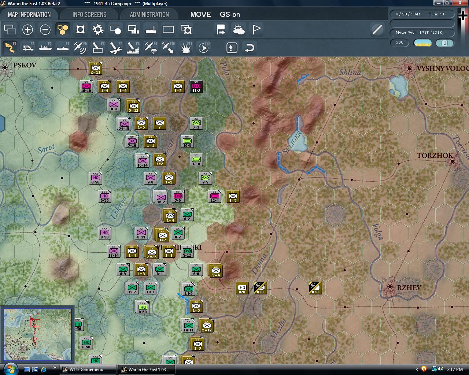Open the Administration tab
The image size is (469, 375).
pyautogui.click(x=149, y=15)
